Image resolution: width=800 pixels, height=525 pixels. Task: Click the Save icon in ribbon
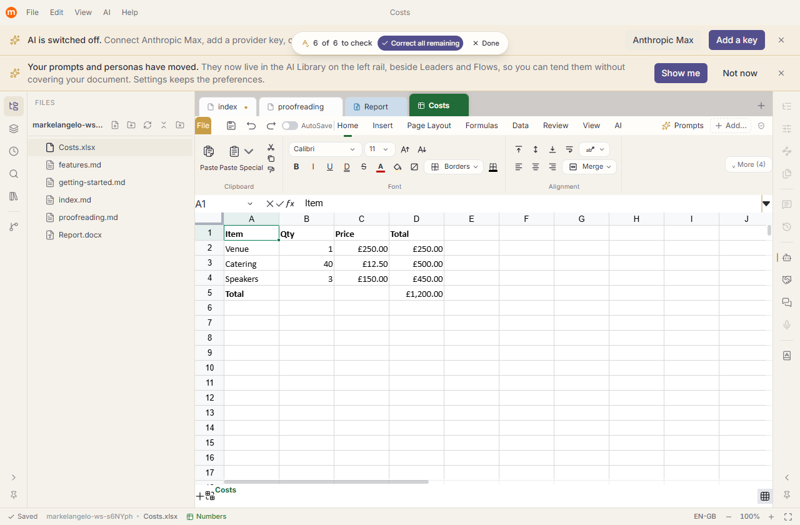coord(231,126)
